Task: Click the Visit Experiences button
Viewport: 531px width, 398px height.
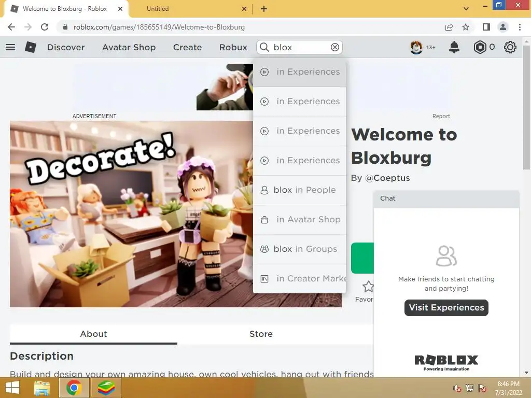Action: [x=446, y=308]
